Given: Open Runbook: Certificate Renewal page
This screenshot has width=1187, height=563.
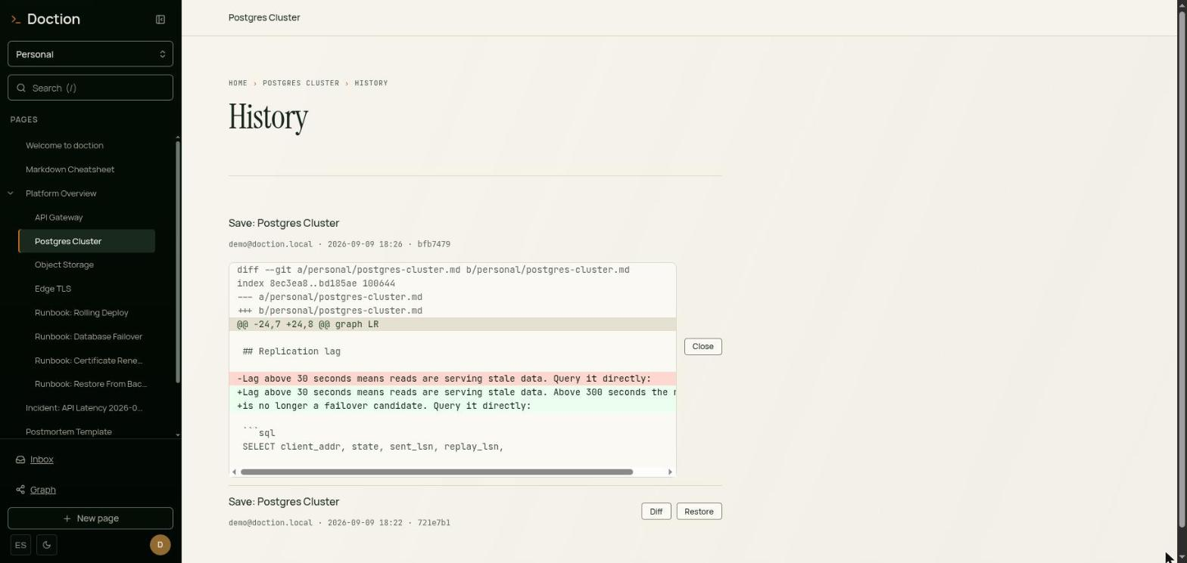Looking at the screenshot, I should point(88,360).
